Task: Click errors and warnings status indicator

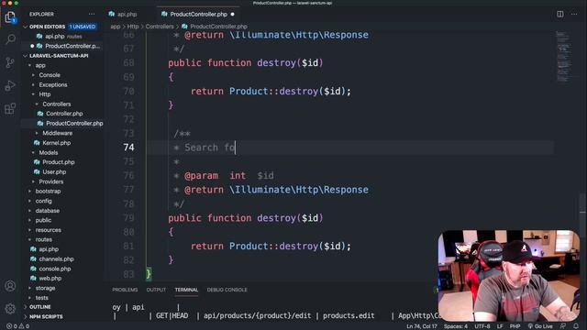Action: click(x=18, y=326)
